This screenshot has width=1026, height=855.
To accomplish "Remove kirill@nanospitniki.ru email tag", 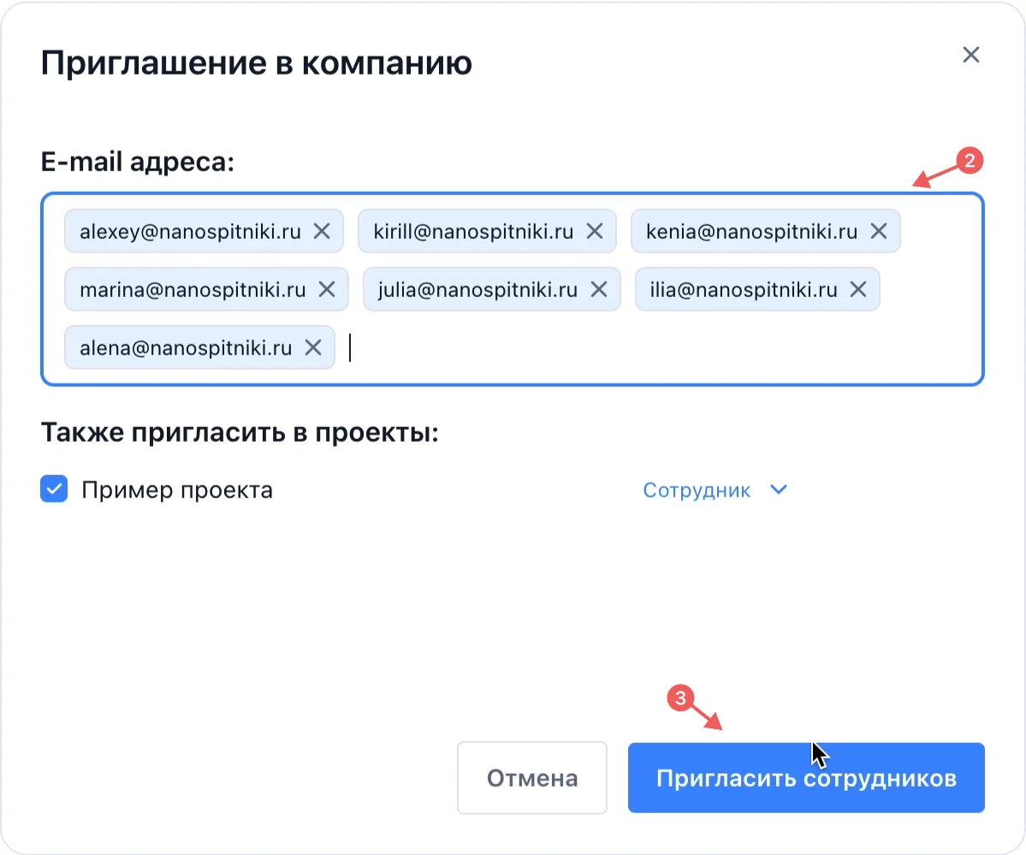I will click(x=596, y=230).
